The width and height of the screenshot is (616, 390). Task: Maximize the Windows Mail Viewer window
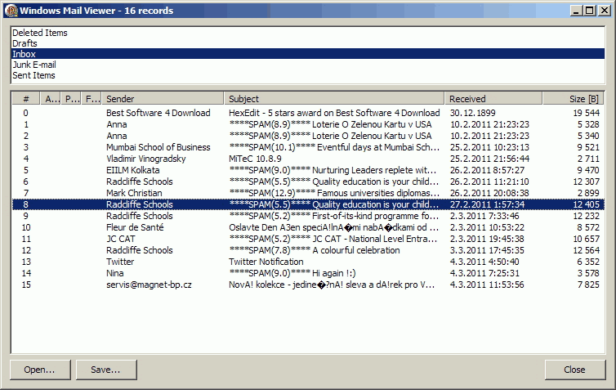pyautogui.click(x=590, y=11)
